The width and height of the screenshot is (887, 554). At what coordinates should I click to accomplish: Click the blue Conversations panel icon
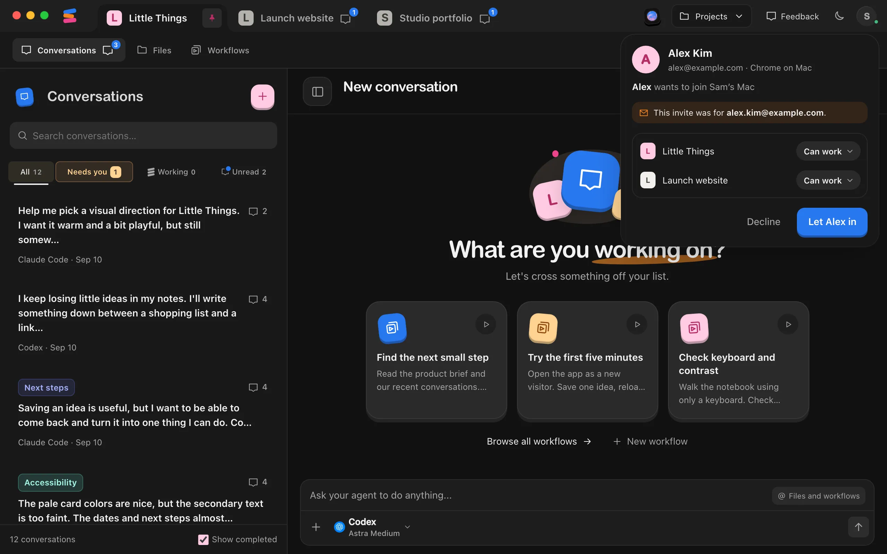(25, 97)
